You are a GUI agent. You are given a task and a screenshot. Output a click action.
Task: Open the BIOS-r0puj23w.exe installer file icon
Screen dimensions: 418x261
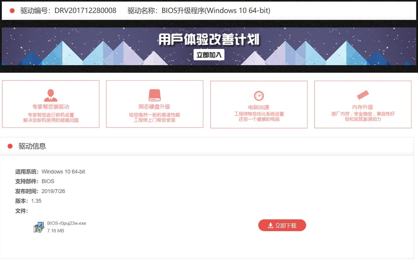tap(38, 227)
